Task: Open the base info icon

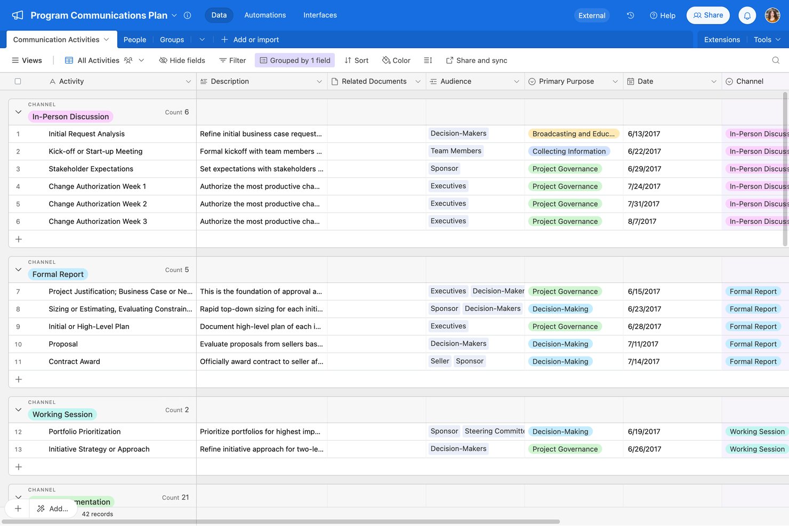Action: coord(187,15)
